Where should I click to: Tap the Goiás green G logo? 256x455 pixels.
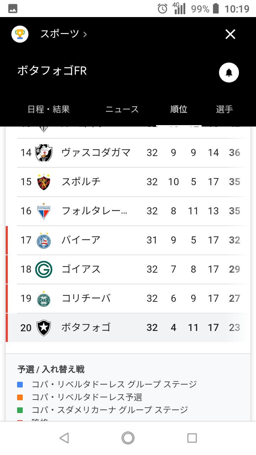coord(44,269)
